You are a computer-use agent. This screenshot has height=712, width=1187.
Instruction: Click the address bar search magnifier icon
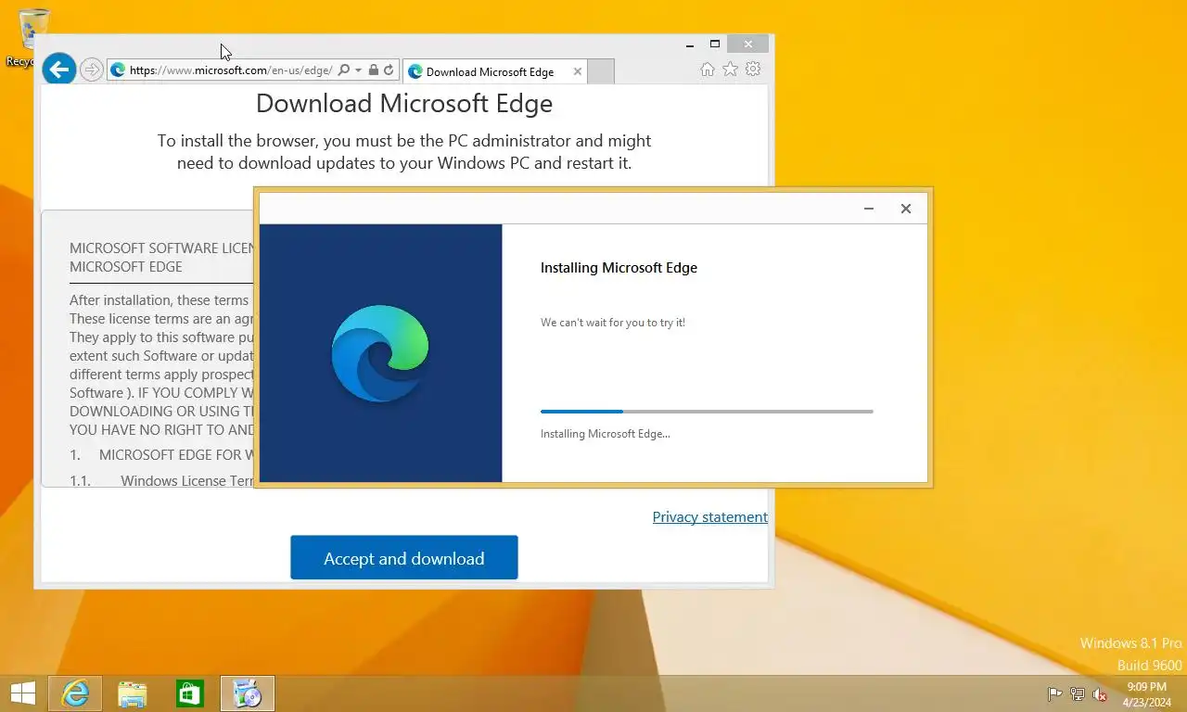pos(343,70)
